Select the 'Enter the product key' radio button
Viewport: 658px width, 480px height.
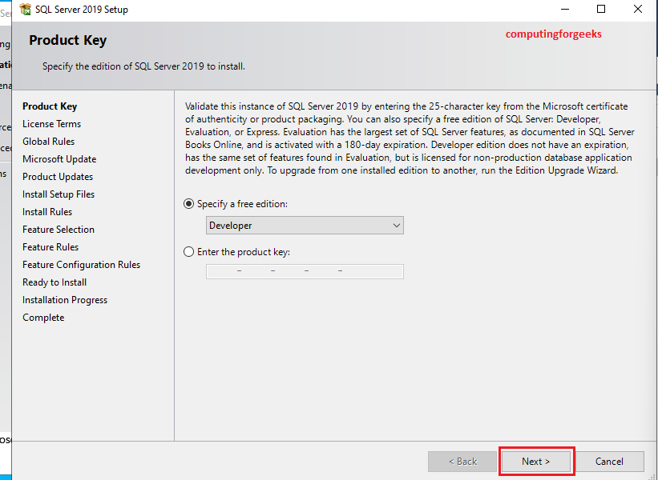coord(188,251)
